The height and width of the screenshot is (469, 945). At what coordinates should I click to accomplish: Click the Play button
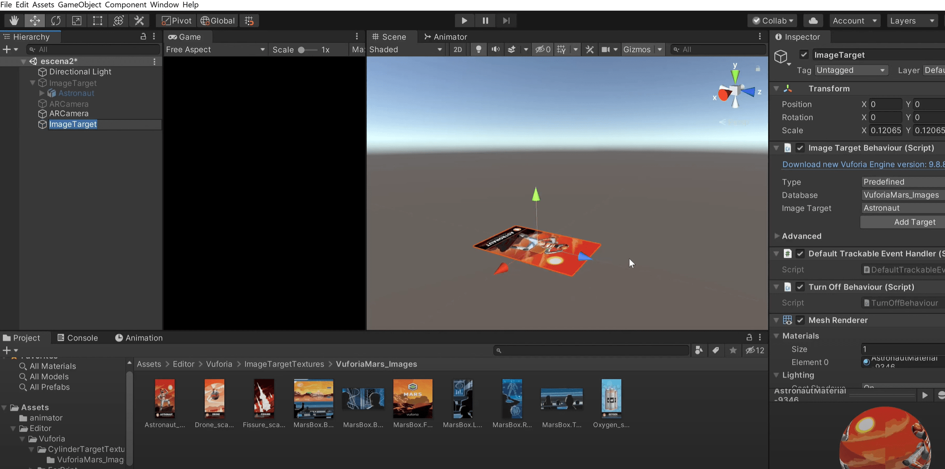pos(464,21)
